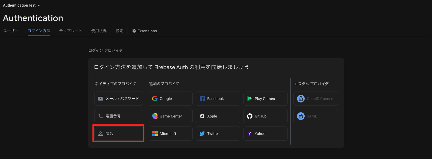The height and width of the screenshot is (159, 432).
Task: Select the GitHub provider
Action: click(266, 116)
